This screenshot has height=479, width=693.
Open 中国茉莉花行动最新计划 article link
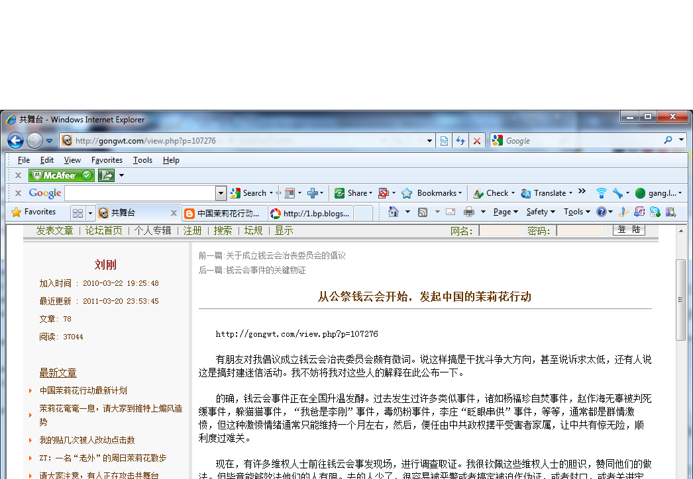[x=83, y=391]
